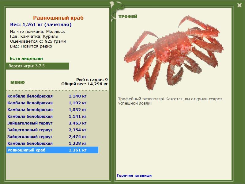Select the Камбала белобрюхая 1,141 кг row

pyautogui.click(x=52, y=116)
